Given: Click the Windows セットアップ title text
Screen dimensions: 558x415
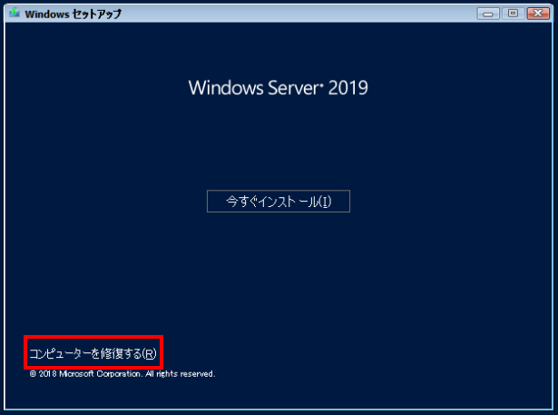Looking at the screenshot, I should (x=73, y=14).
